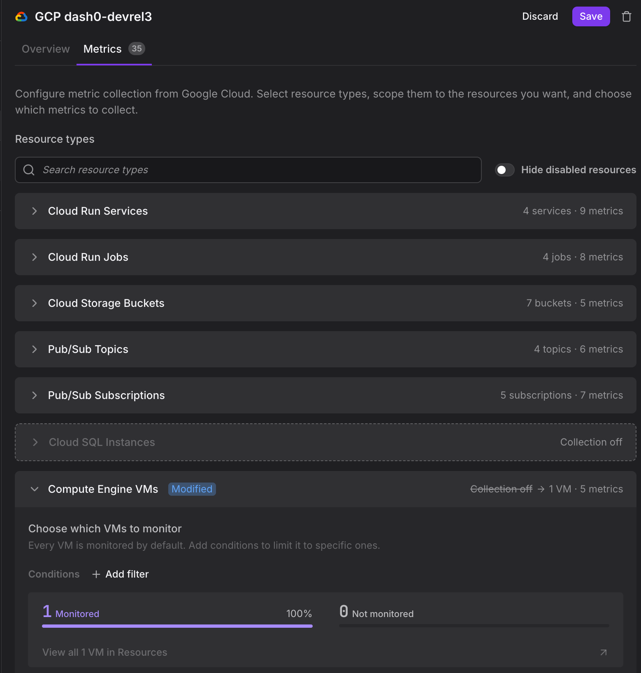This screenshot has width=641, height=673.
Task: Click the 35 metrics count badge
Action: coord(137,49)
